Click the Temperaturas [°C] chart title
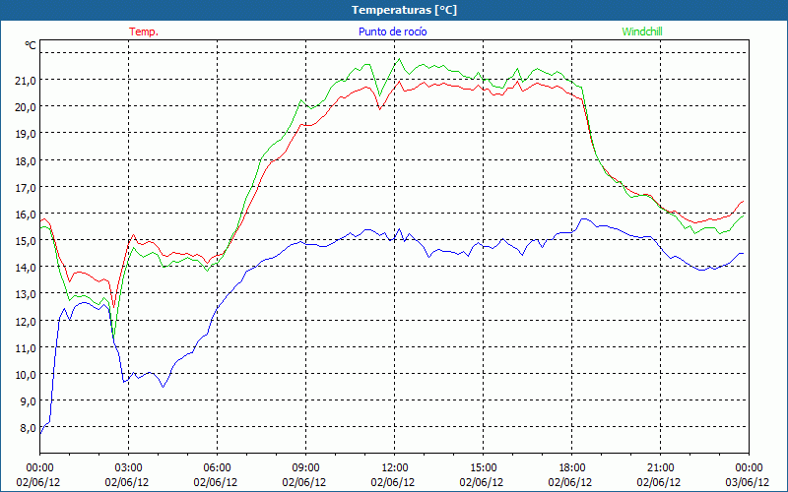788x492 pixels. pos(404,10)
